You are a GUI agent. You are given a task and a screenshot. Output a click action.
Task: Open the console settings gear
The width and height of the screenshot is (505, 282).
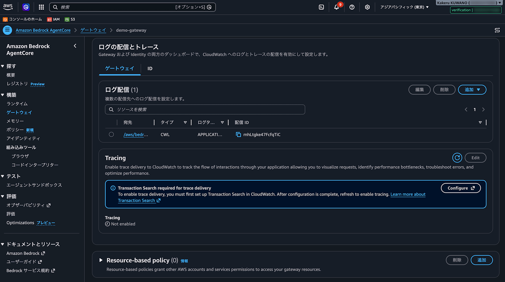[x=367, y=7]
